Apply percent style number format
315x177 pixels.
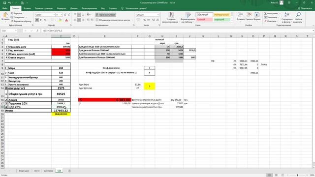(144, 20)
